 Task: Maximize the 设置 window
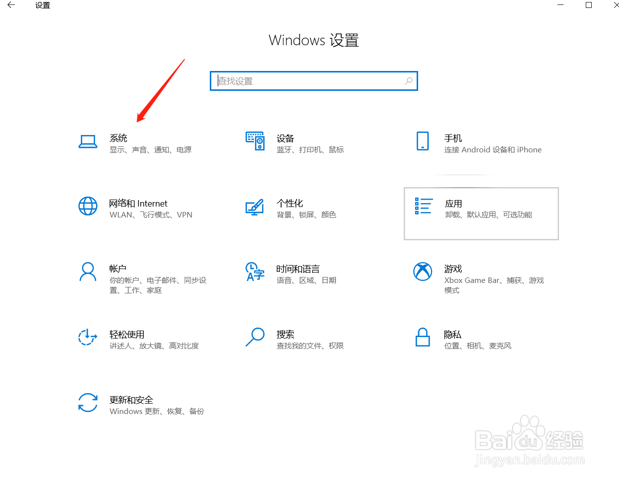click(589, 5)
